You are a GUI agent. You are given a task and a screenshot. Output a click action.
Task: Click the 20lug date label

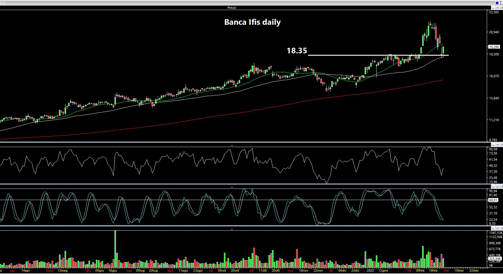point(153,270)
